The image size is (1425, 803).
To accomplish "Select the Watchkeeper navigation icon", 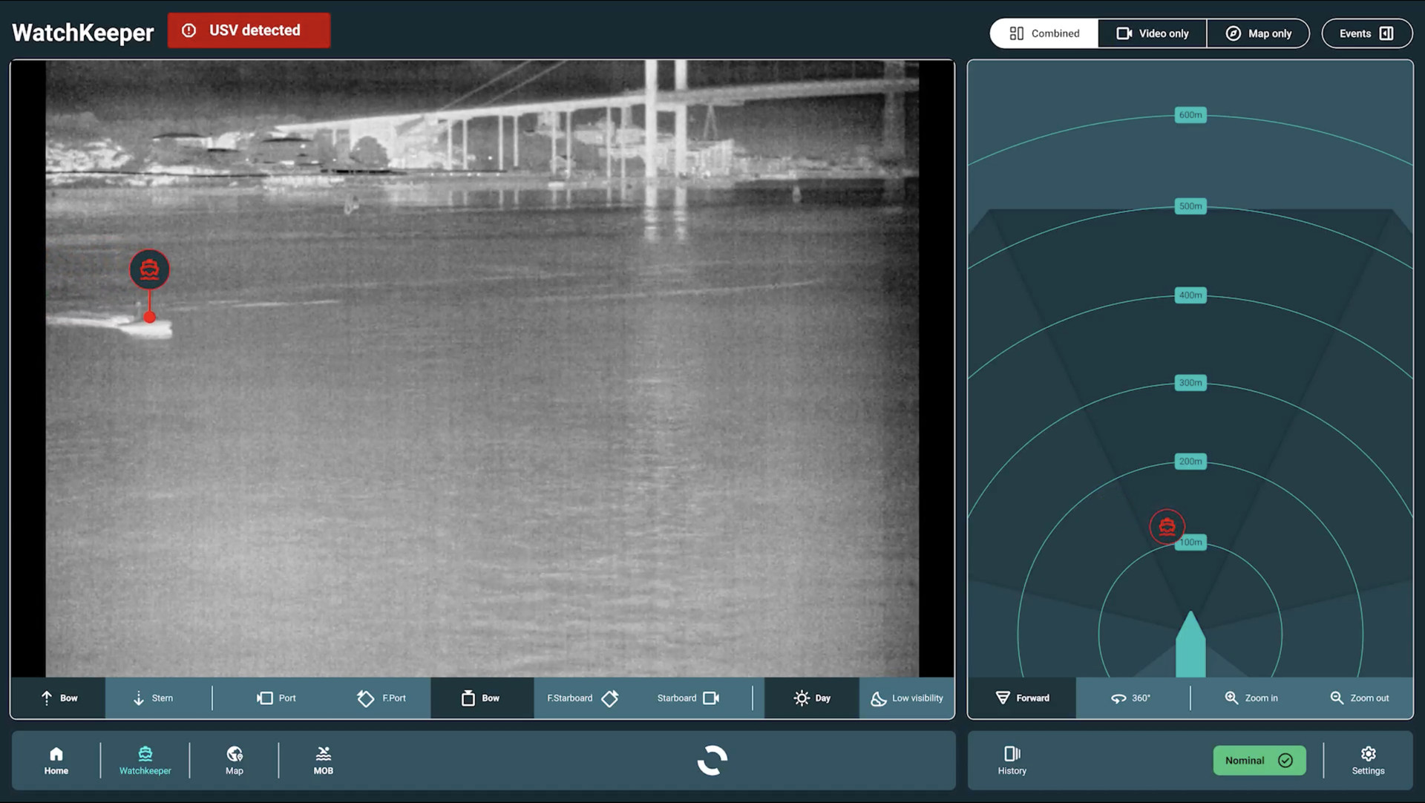I will [x=145, y=761].
